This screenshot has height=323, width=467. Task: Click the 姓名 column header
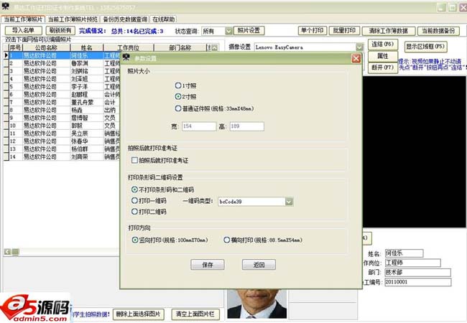point(87,47)
